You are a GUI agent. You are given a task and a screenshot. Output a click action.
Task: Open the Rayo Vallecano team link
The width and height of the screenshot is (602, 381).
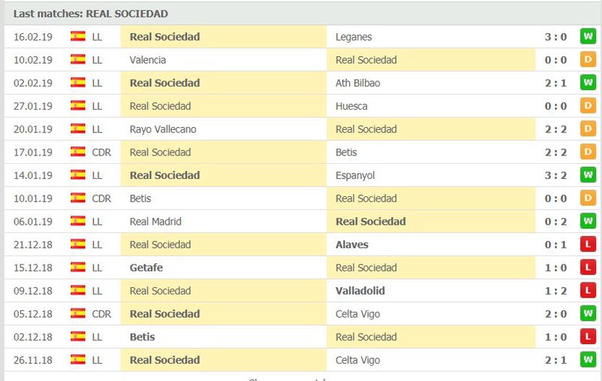163,129
